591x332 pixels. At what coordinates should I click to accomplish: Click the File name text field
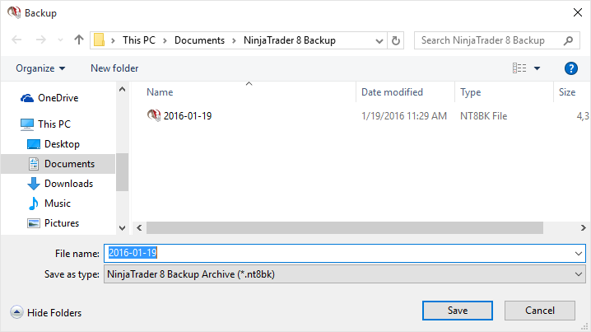329,254
